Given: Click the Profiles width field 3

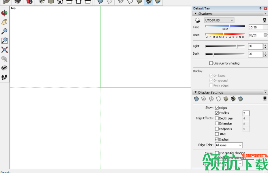Looking at the screenshot, I should pyautogui.click(x=246, y=113).
